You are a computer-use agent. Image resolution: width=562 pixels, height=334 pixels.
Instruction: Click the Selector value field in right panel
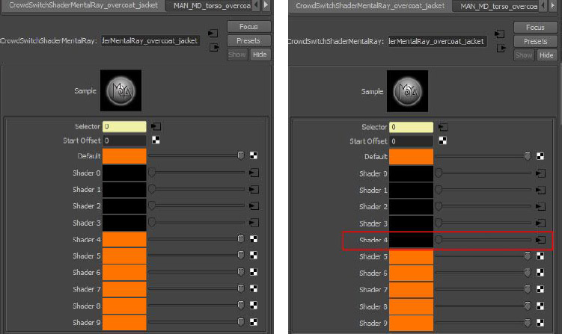point(411,127)
